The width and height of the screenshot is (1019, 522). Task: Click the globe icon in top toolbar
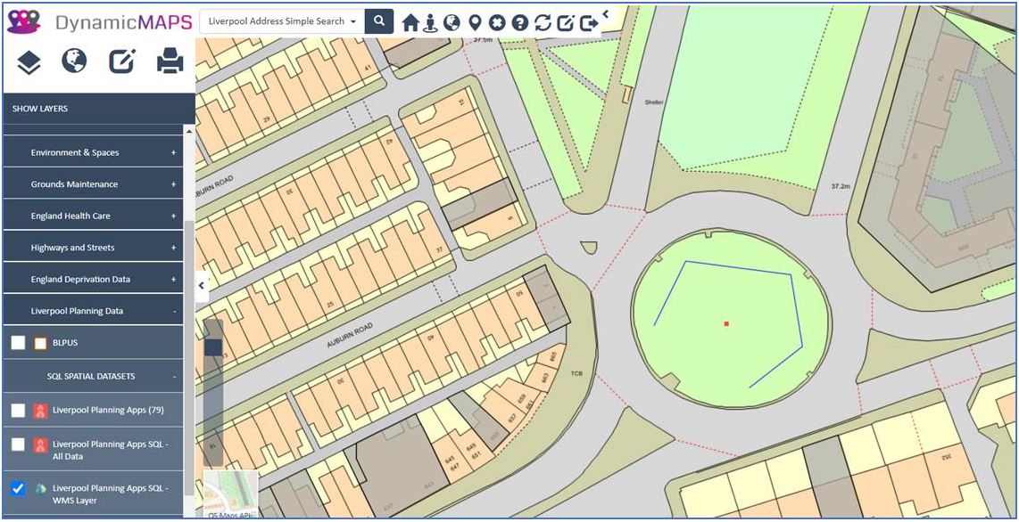click(452, 23)
